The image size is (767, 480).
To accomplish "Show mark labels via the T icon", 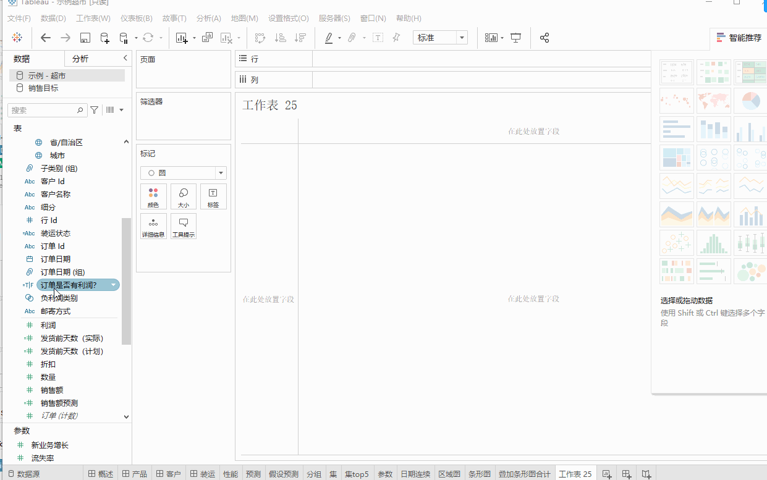I will 378,38.
